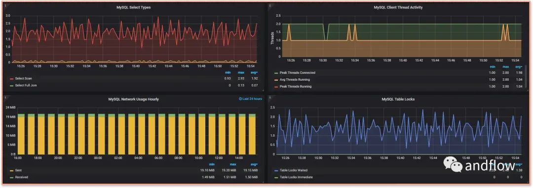
Task: Open the MySQL Select Types panel title menu
Action: click(134, 7)
